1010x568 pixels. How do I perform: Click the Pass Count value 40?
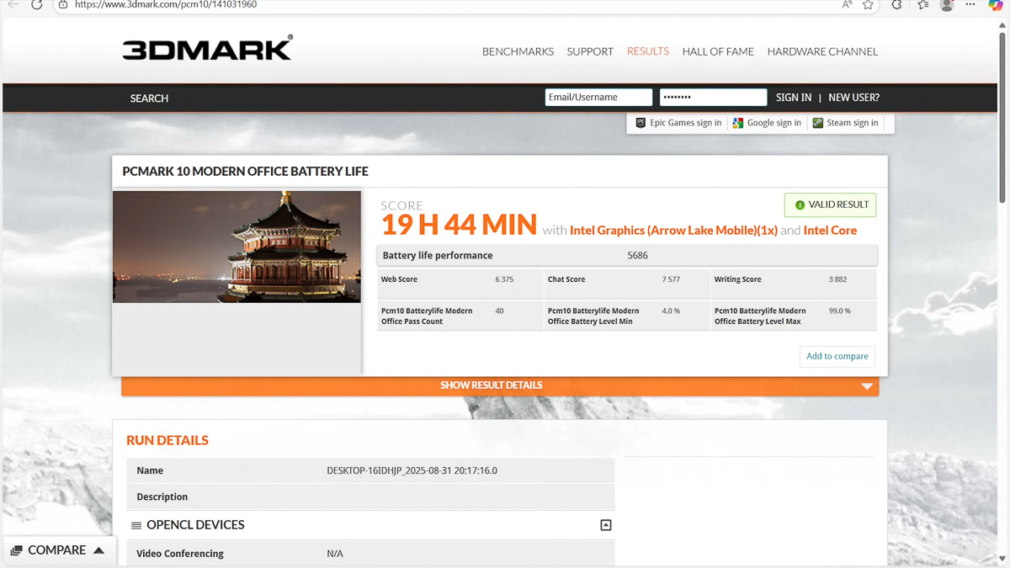(x=499, y=311)
